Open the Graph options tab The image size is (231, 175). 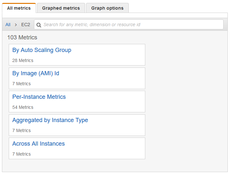(107, 8)
